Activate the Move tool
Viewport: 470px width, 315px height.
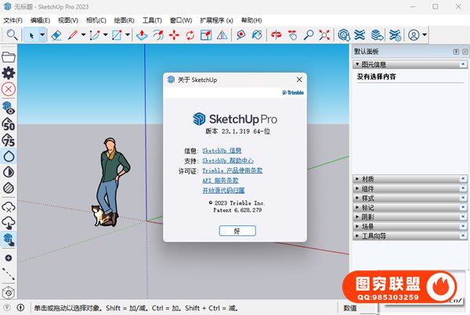174,35
